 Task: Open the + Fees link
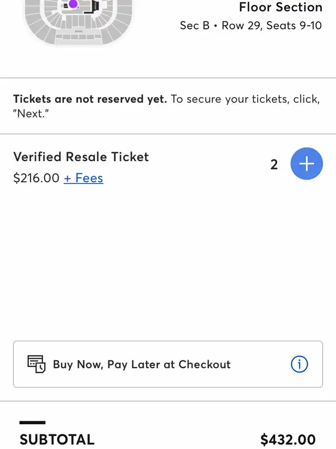83,178
